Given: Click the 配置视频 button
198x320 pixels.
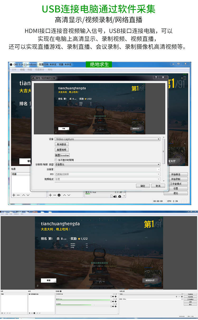Looking at the screenshot, I should (x=62, y=150).
